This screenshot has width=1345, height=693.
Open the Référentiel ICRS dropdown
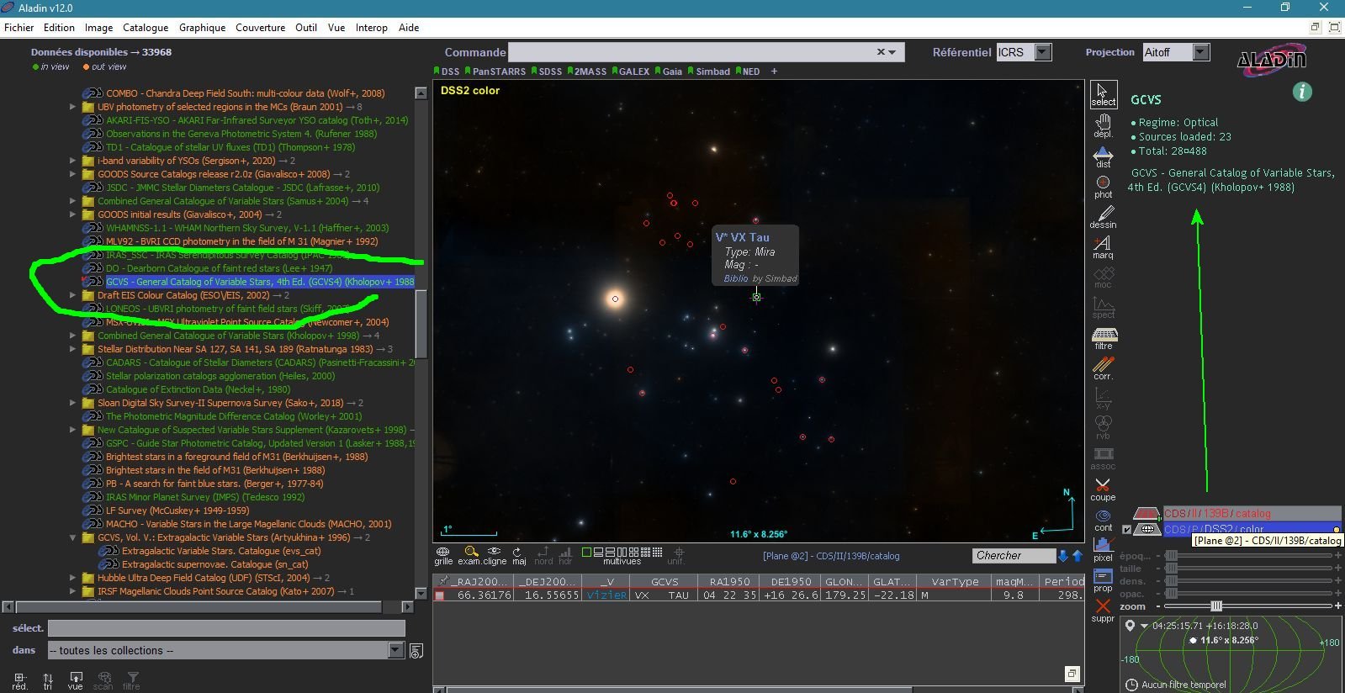tap(1043, 52)
